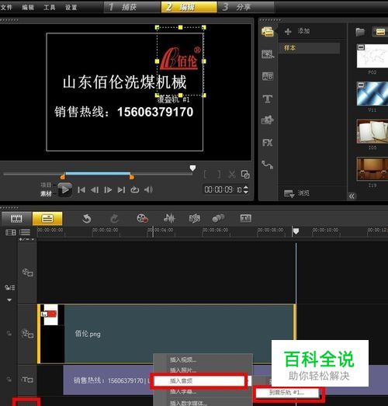The width and height of the screenshot is (388, 406).
Task: Jump to end with End button
Action: (x=121, y=190)
